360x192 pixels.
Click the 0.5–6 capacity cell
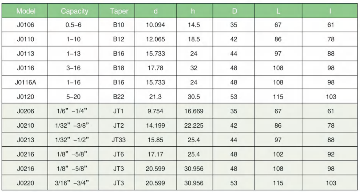[75, 25]
